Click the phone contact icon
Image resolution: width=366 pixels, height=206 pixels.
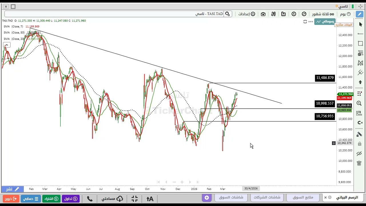click(89, 199)
